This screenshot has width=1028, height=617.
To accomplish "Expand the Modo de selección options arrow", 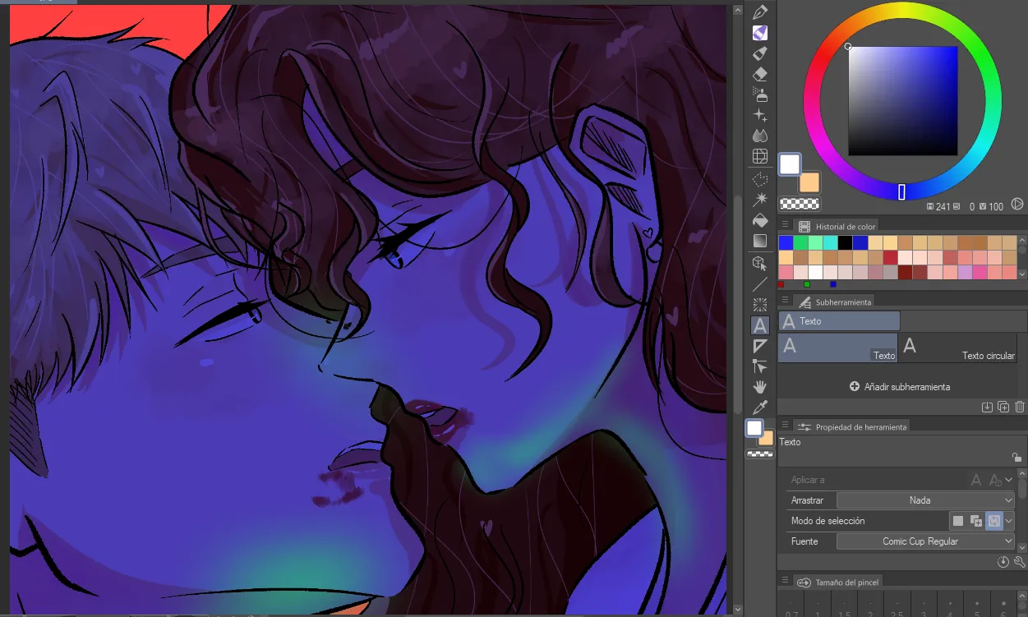I will 1009,521.
